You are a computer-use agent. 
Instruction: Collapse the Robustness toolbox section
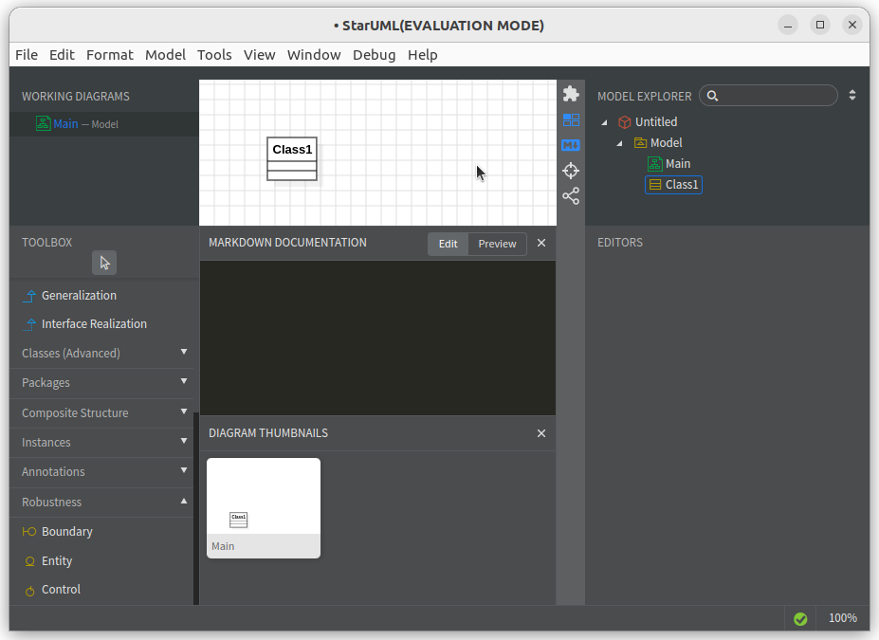(101, 503)
